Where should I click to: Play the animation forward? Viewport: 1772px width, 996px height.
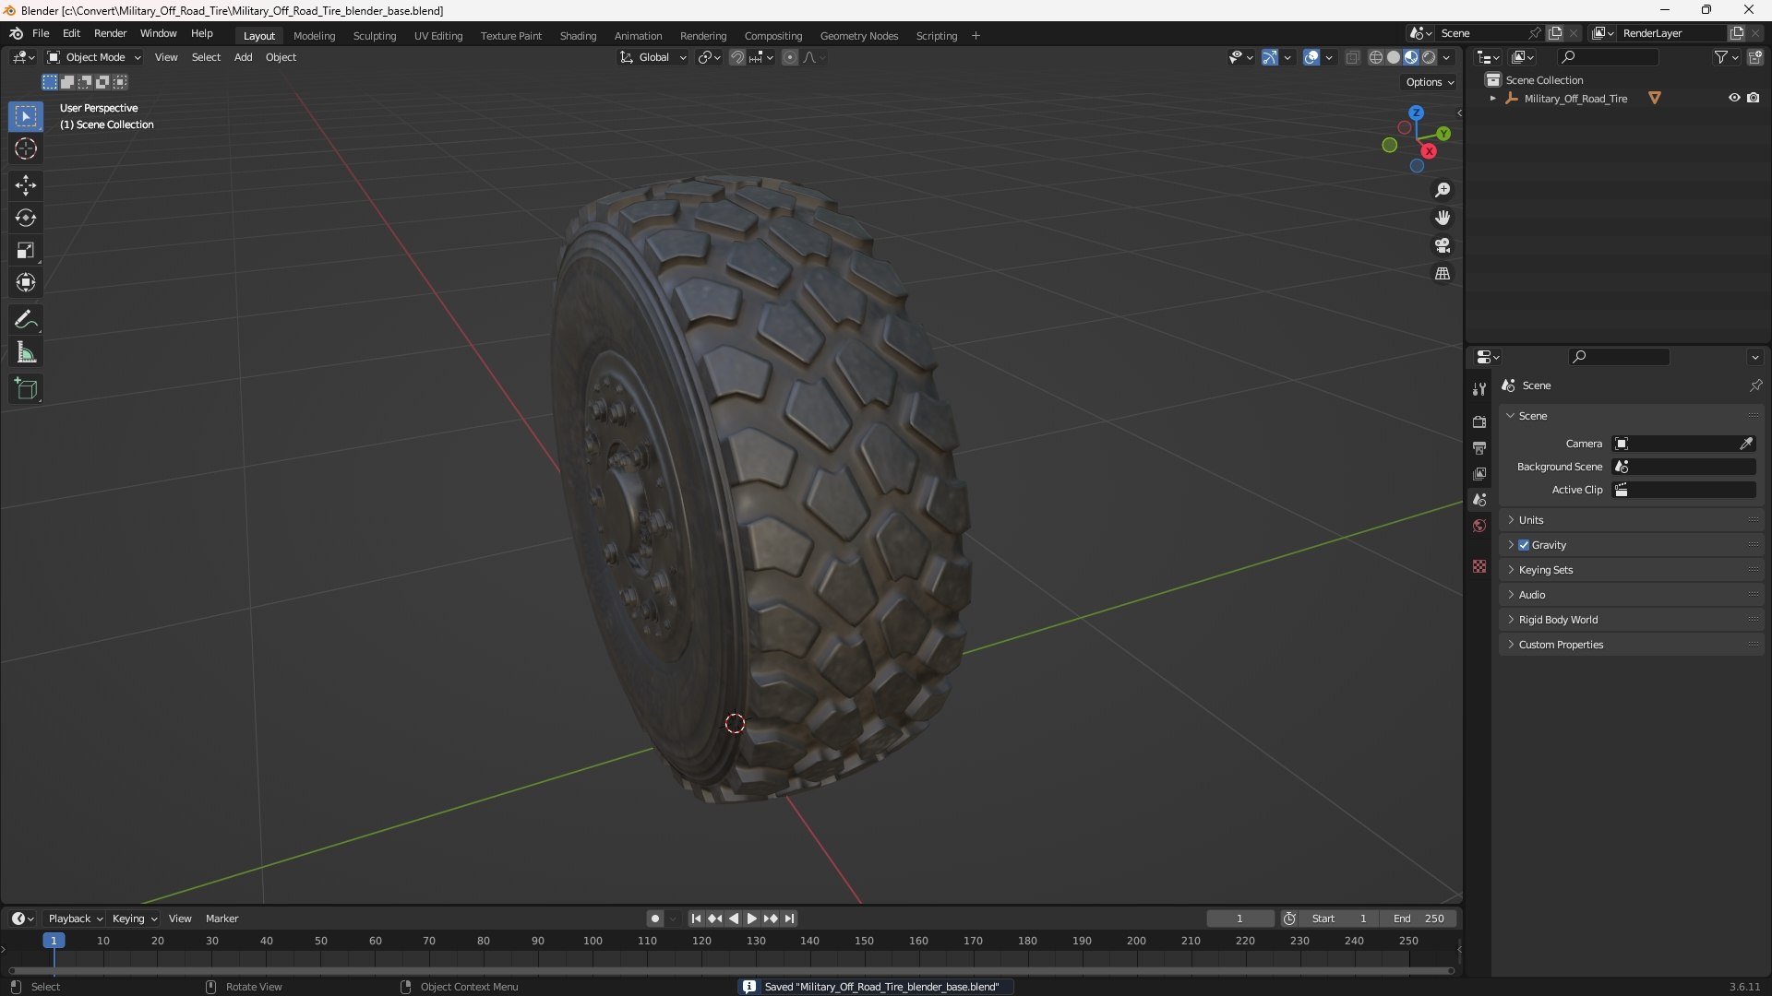(x=751, y=919)
